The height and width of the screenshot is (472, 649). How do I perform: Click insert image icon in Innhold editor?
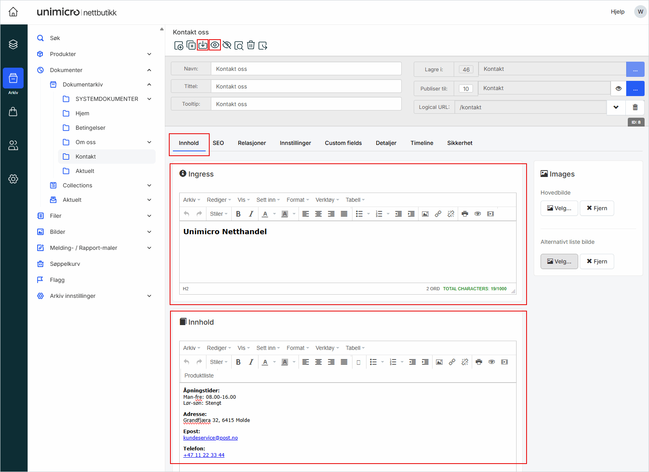(x=439, y=362)
